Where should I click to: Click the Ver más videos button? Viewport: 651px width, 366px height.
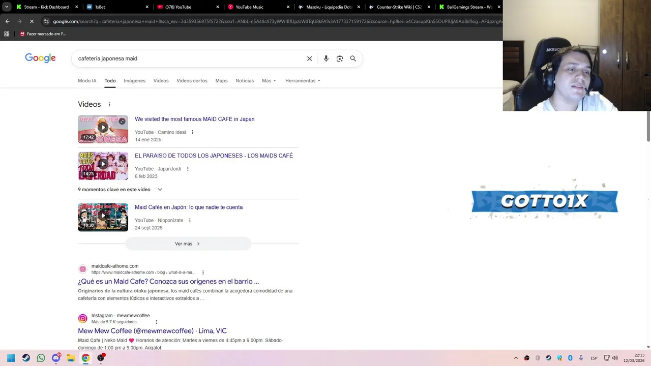(x=188, y=244)
